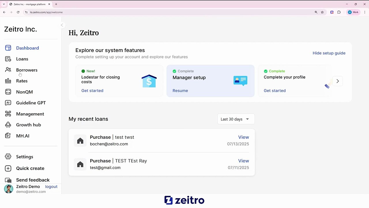Click the Rates bar chart icon
Image resolution: width=369 pixels, height=208 pixels.
coord(8,81)
